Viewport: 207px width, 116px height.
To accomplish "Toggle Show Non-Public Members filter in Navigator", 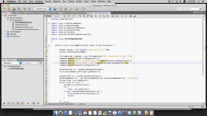I will tap(18, 103).
